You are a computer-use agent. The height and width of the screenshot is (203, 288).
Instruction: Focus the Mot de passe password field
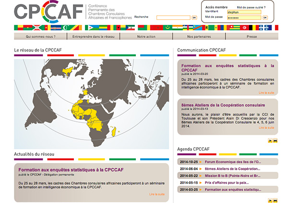[x=244, y=18]
